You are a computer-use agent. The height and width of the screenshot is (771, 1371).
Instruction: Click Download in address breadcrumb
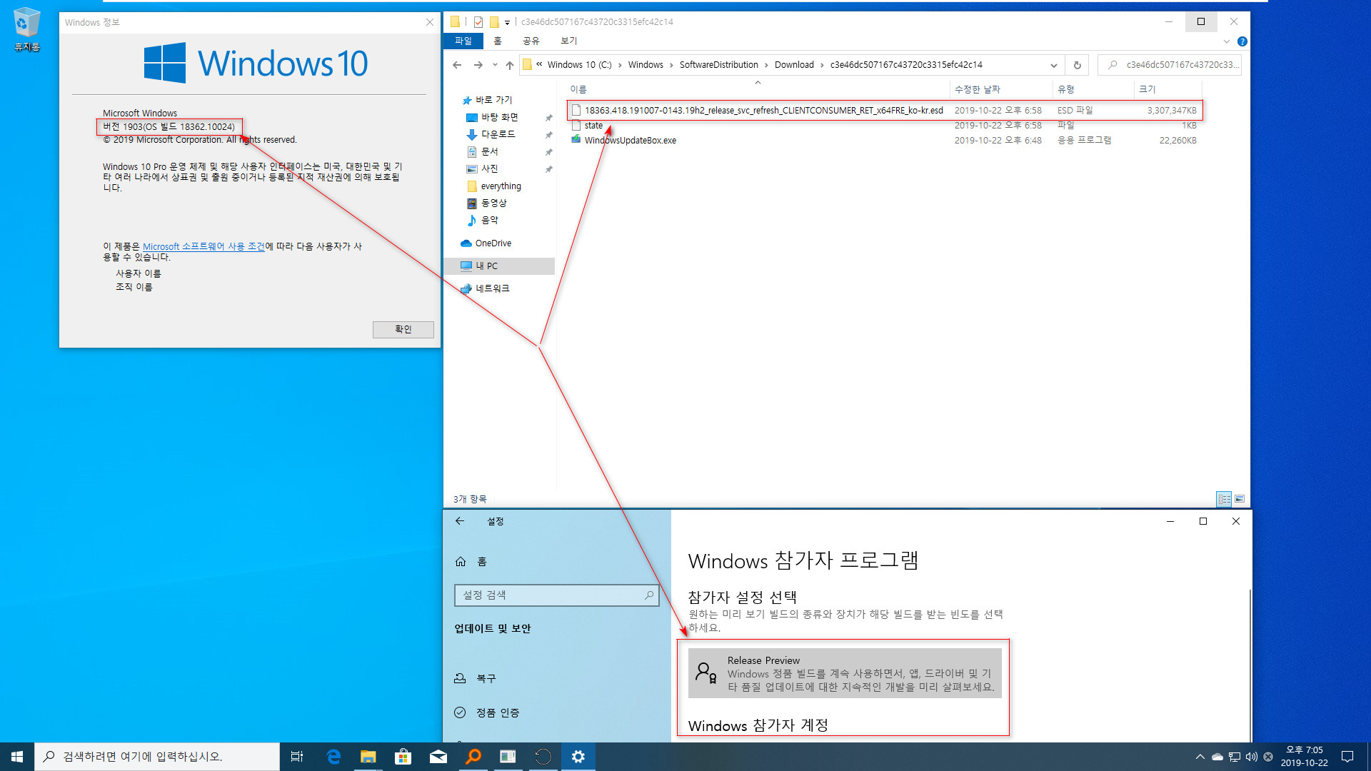coord(794,65)
